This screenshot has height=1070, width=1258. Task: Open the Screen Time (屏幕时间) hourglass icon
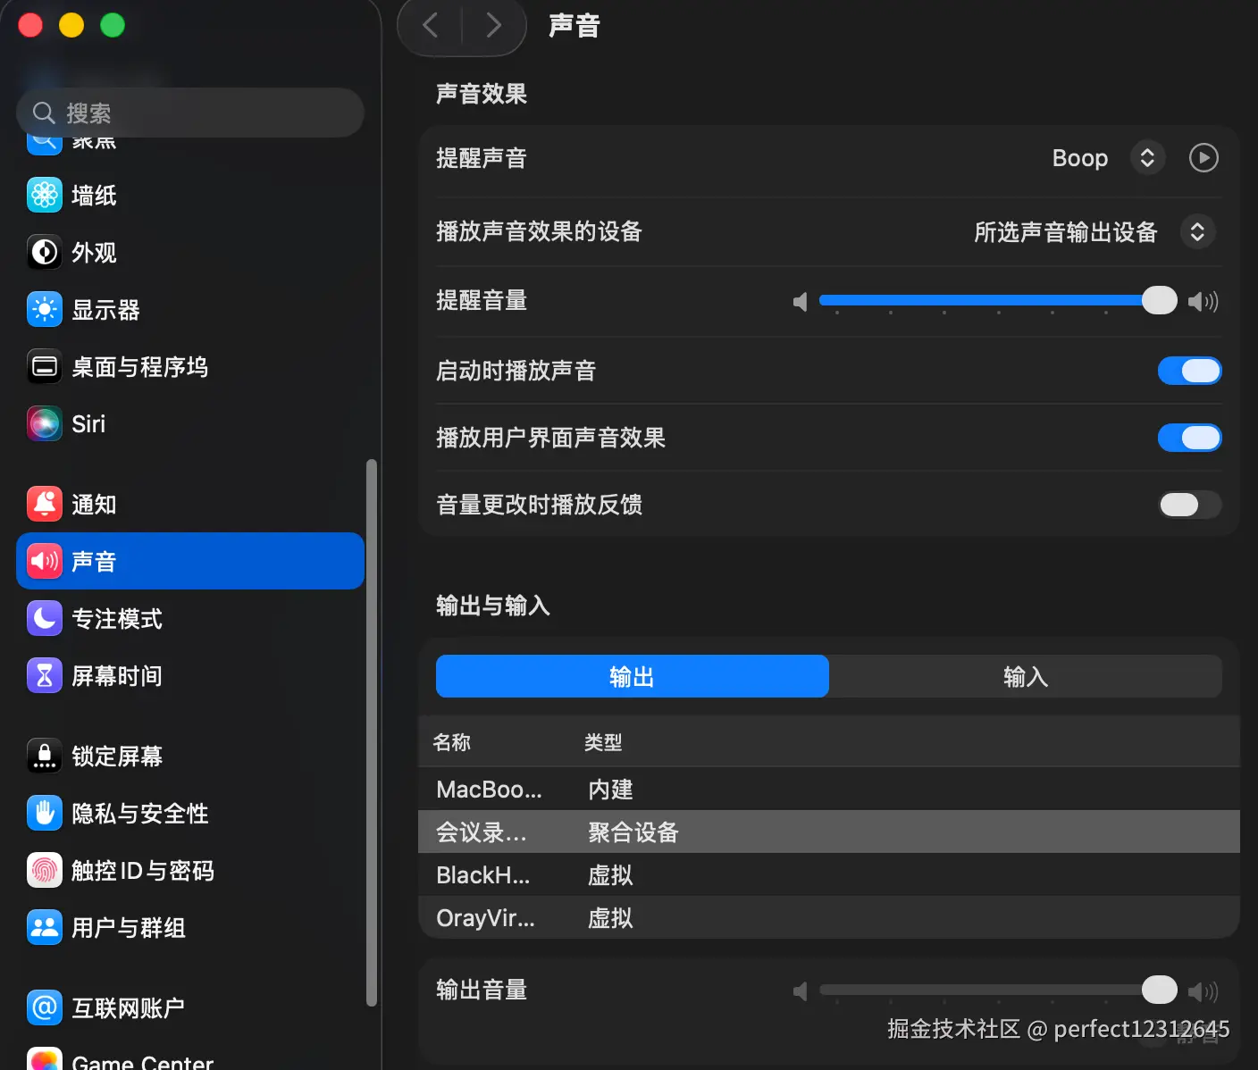tap(45, 675)
